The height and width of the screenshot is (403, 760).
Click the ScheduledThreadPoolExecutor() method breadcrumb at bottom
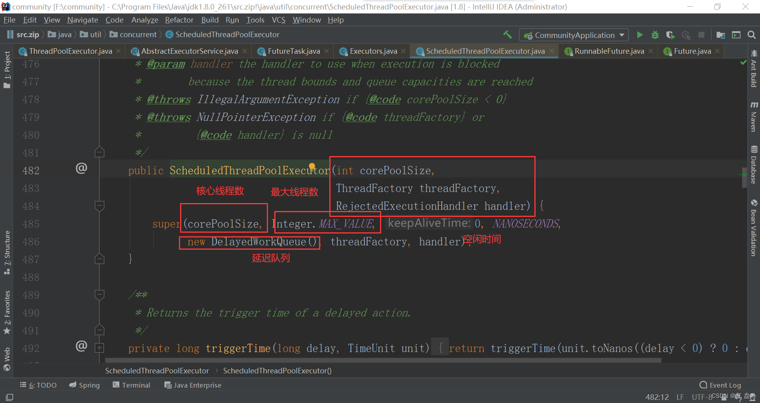point(277,371)
